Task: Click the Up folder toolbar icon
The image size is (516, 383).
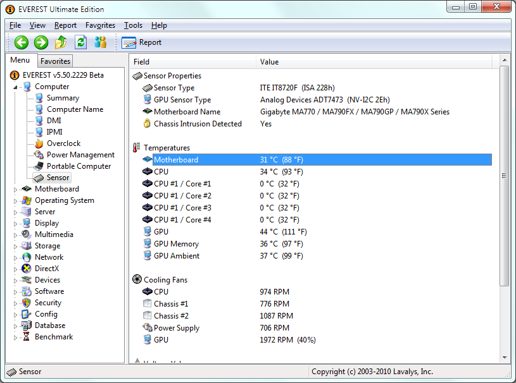Action: point(61,42)
